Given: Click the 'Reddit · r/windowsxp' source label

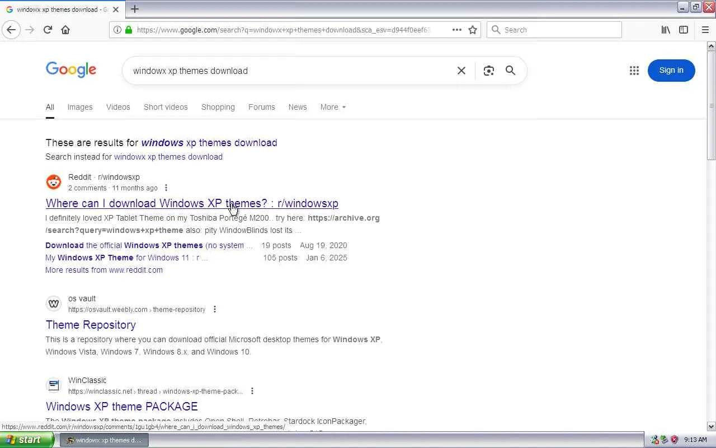Looking at the screenshot, I should click(x=104, y=177).
